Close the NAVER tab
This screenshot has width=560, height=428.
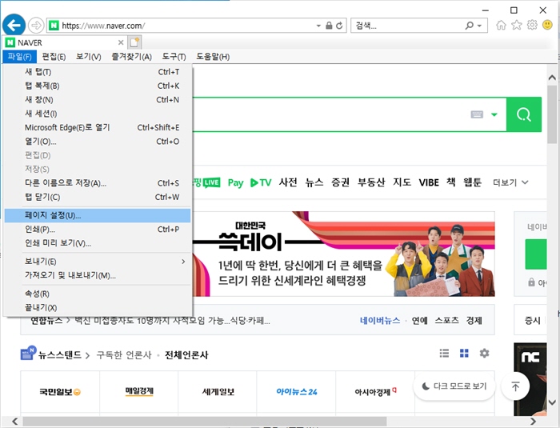pos(121,42)
